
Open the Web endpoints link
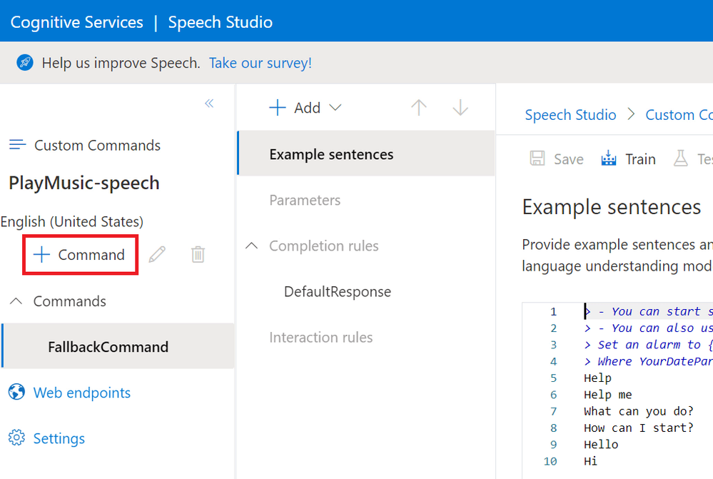point(82,393)
